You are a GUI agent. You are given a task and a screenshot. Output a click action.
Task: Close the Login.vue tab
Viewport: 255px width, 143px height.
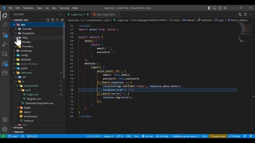pos(88,14)
